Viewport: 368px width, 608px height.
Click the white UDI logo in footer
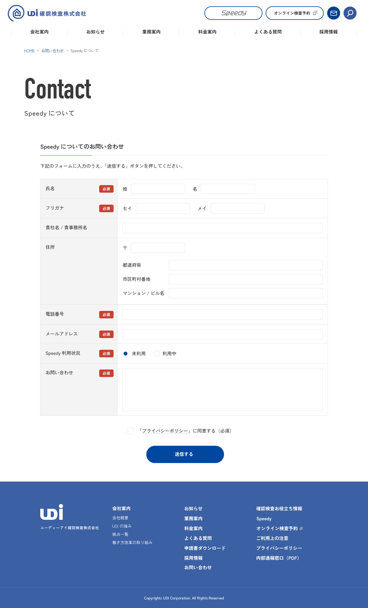(x=52, y=512)
